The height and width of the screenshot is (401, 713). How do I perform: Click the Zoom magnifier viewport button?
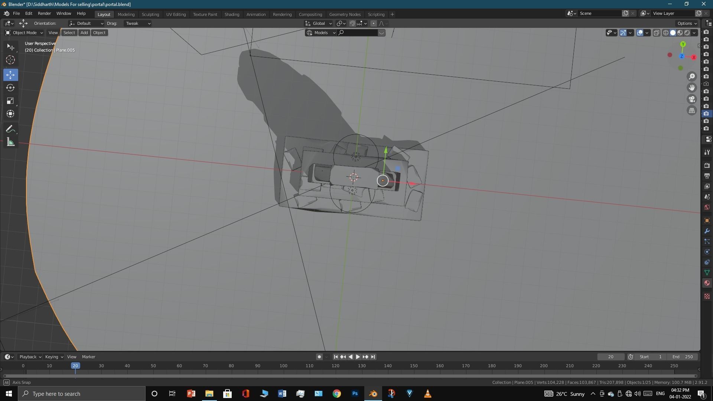point(692,76)
